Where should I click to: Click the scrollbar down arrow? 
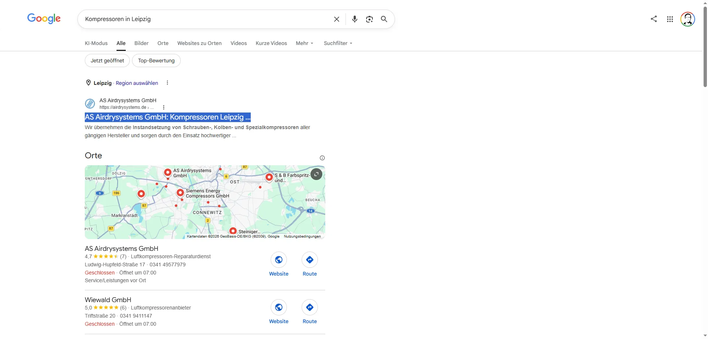point(705,336)
